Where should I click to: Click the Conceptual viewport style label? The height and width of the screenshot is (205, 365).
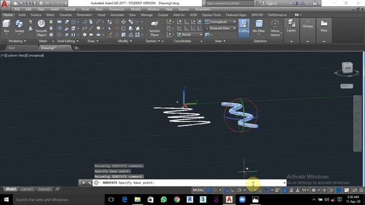35,56
